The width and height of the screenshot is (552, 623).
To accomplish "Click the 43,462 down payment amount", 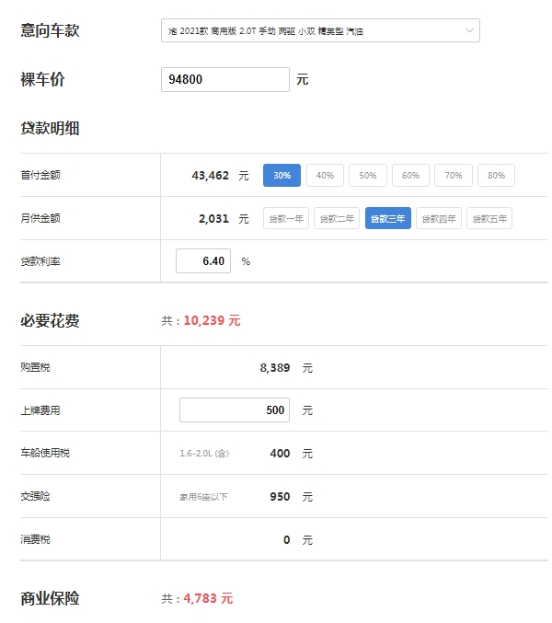I will (211, 175).
